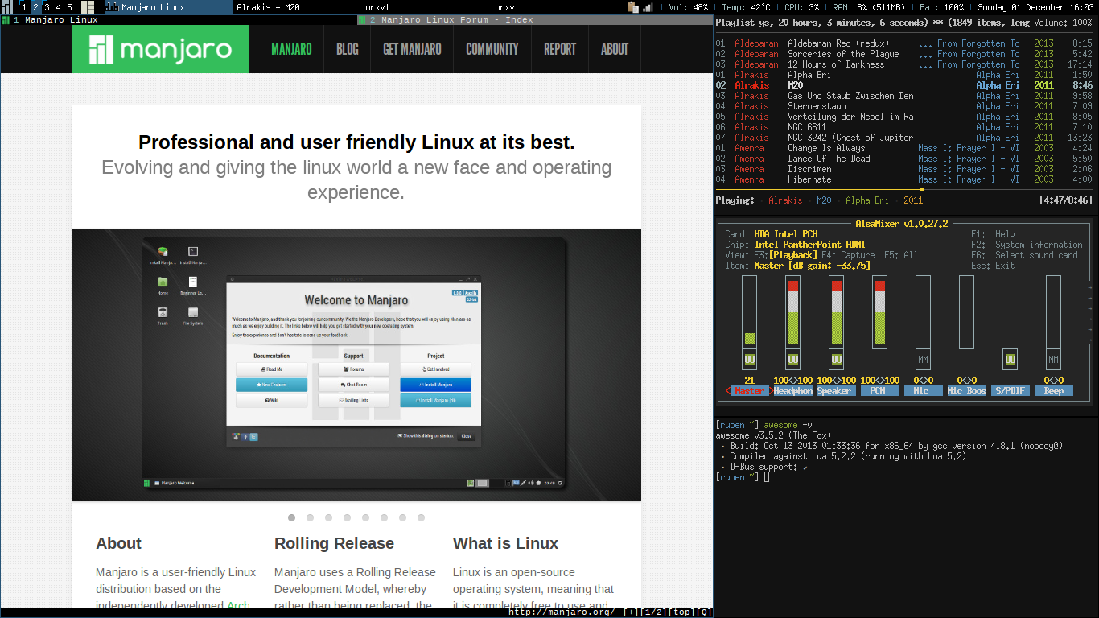Select the second slideshow dot
This screenshot has width=1099, height=618.
point(310,517)
